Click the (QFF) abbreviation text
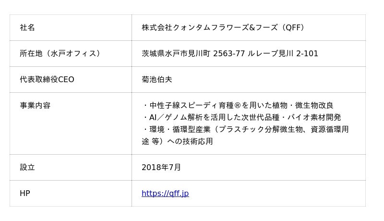This screenshot has height=221, width=384. (293, 28)
